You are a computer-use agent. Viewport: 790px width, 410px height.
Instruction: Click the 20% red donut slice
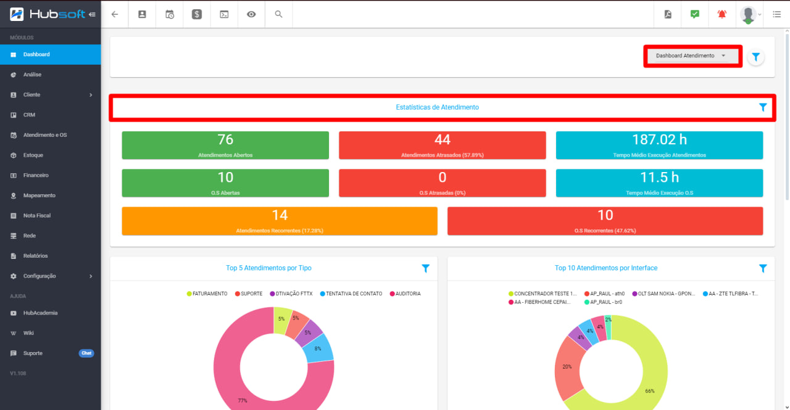(567, 366)
